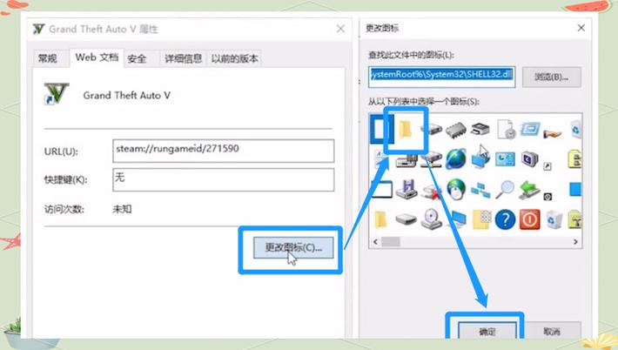
Task: Select the blue question mark help icon
Action: (505, 219)
